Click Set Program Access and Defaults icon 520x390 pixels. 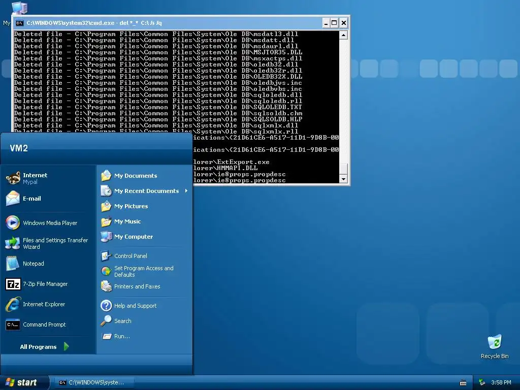(106, 271)
